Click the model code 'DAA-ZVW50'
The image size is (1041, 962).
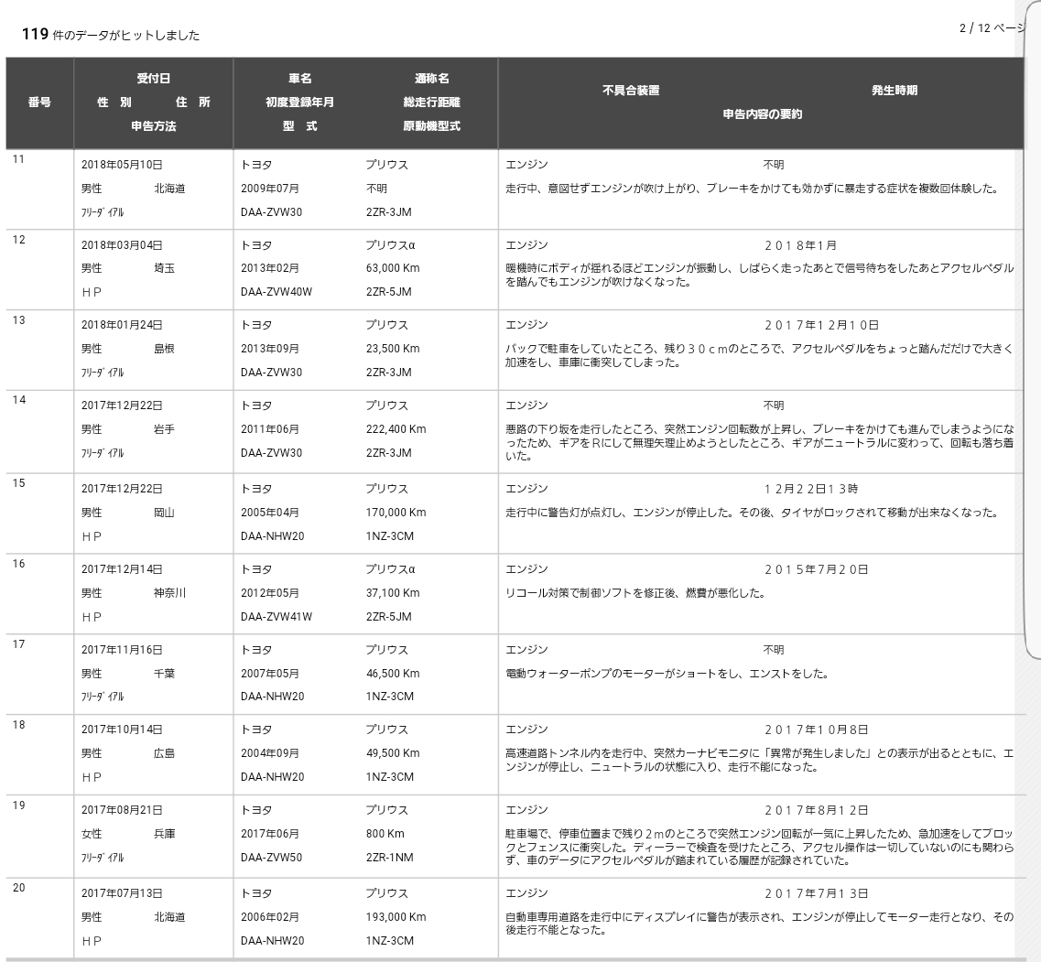coord(271,857)
